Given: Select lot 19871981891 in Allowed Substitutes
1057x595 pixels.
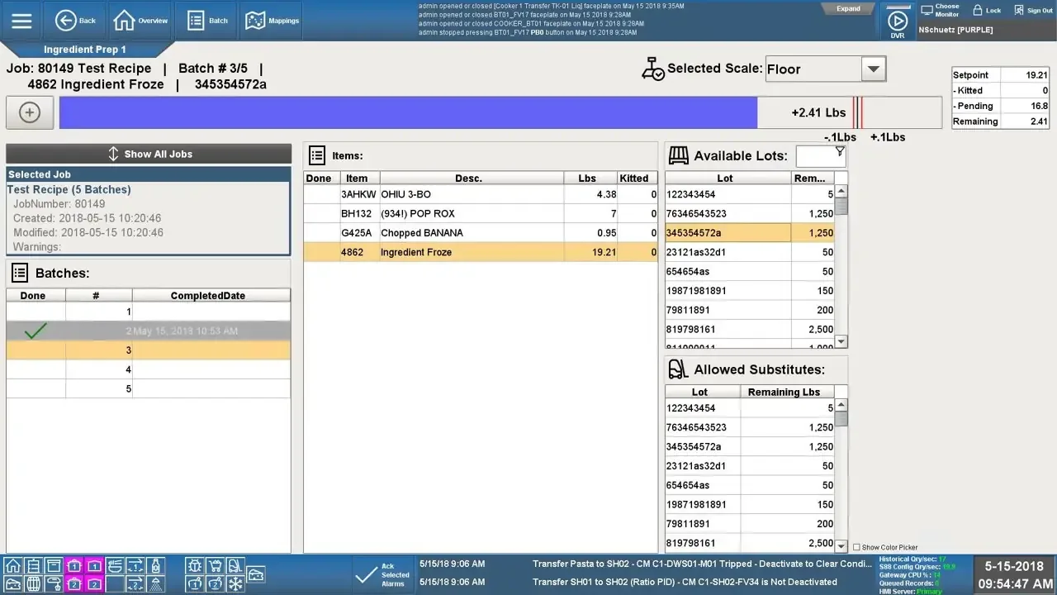Looking at the screenshot, I should click(x=751, y=504).
